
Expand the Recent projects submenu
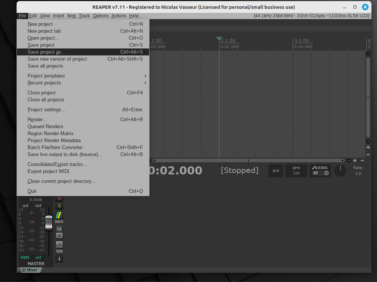pyautogui.click(x=83, y=83)
